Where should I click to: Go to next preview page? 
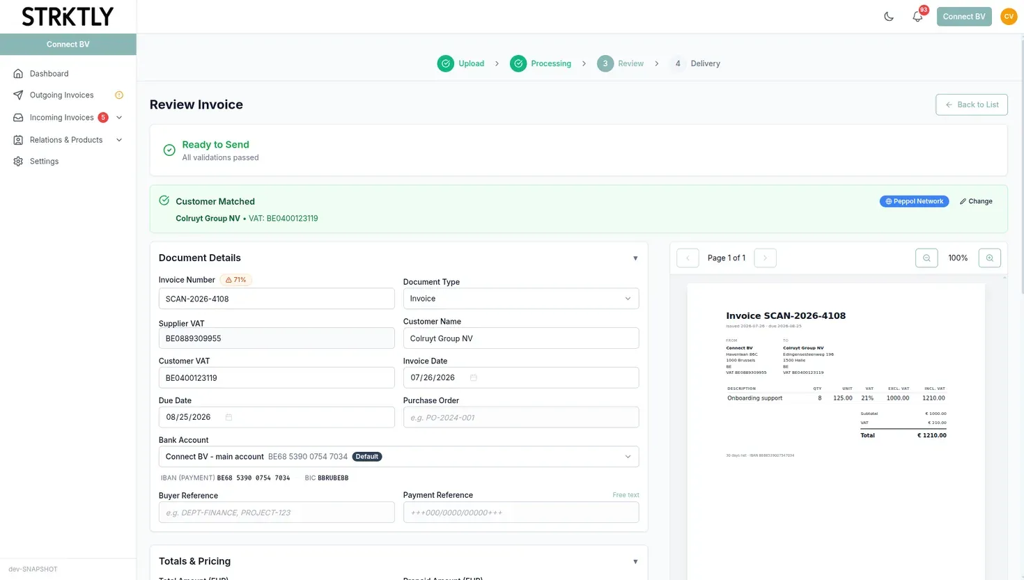click(765, 258)
